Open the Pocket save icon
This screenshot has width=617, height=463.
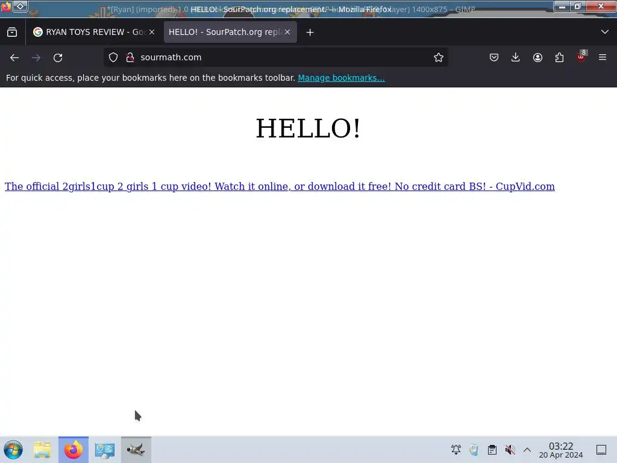pos(494,57)
